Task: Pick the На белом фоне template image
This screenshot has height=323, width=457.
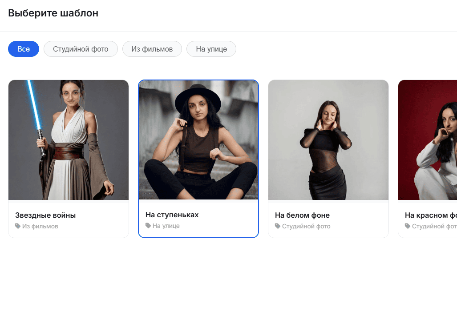Action: click(328, 140)
